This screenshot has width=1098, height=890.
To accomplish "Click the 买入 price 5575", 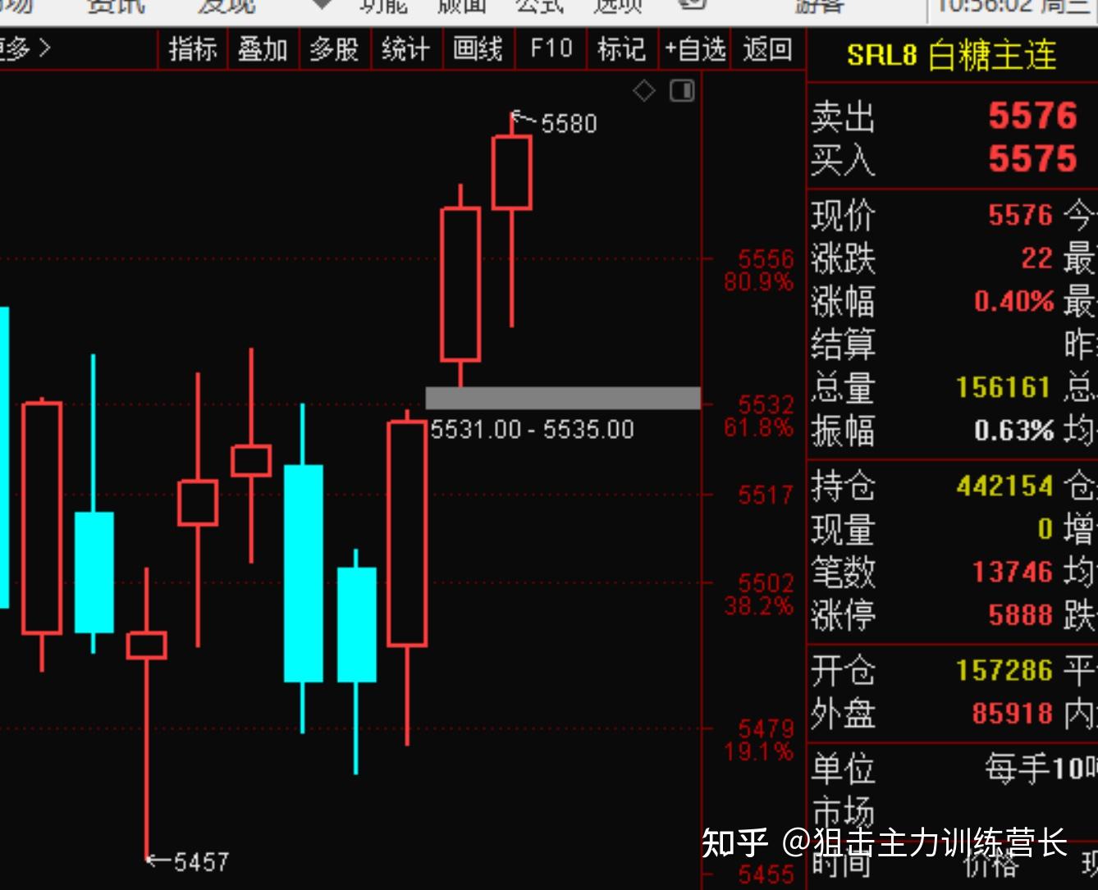I will [x=1032, y=158].
